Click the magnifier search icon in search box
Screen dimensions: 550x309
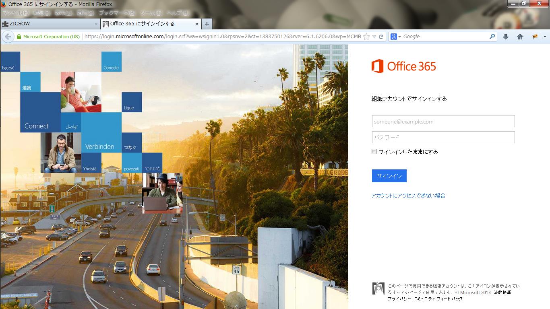coord(492,36)
